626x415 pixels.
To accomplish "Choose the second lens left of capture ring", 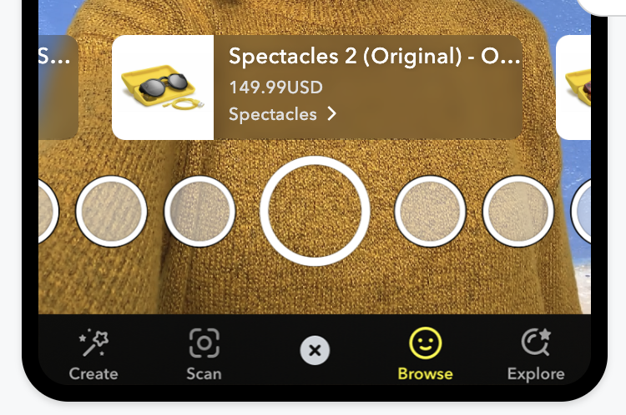I will coord(111,212).
